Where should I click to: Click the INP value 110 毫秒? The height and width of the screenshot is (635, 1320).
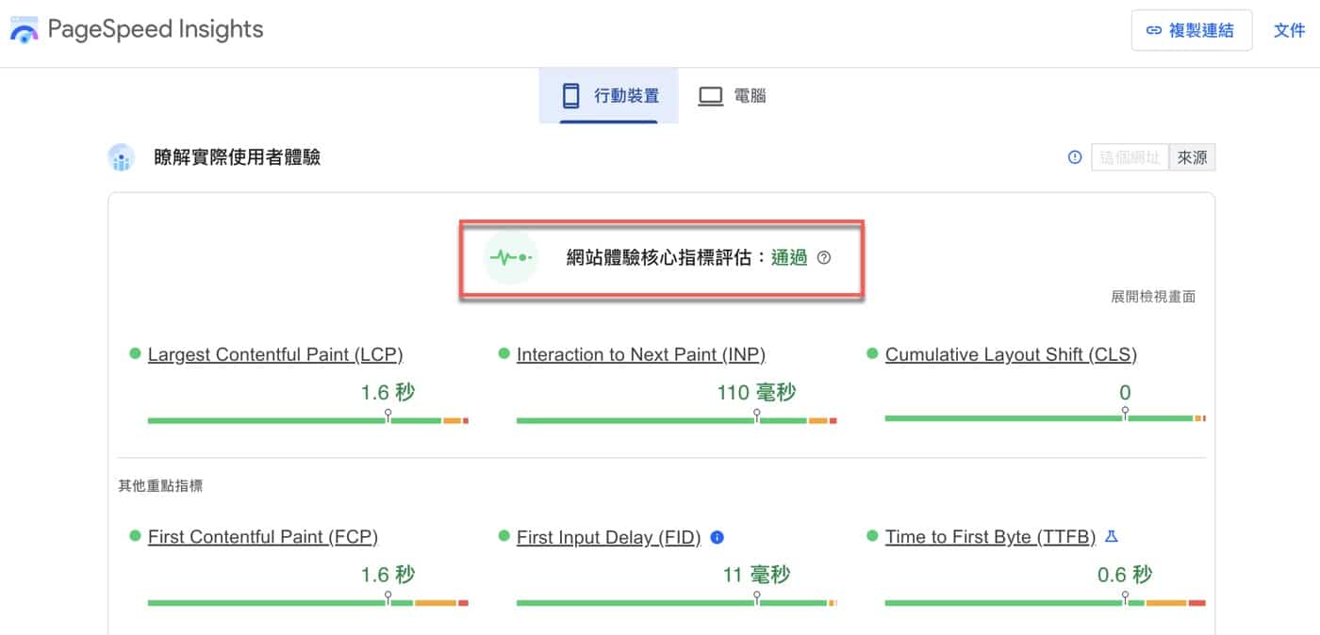(x=756, y=392)
